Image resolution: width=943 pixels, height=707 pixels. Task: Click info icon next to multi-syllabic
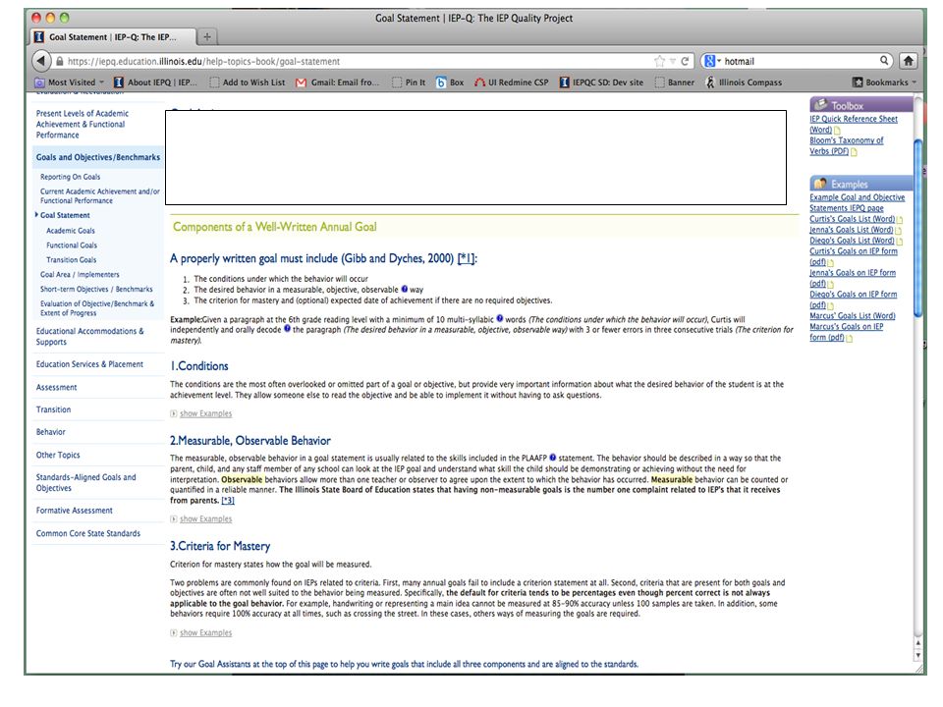pyautogui.click(x=499, y=319)
